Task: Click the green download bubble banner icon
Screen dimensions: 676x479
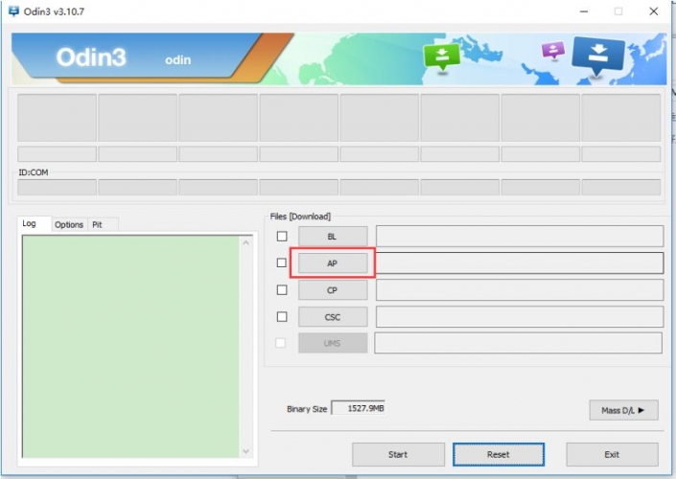Action: click(442, 58)
